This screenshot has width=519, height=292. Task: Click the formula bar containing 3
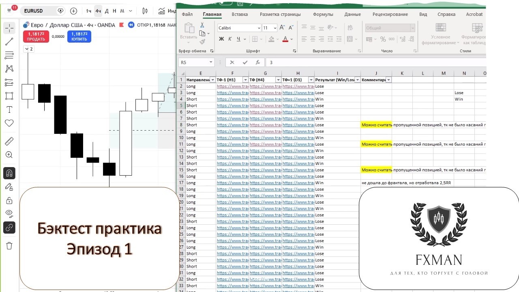click(x=377, y=62)
